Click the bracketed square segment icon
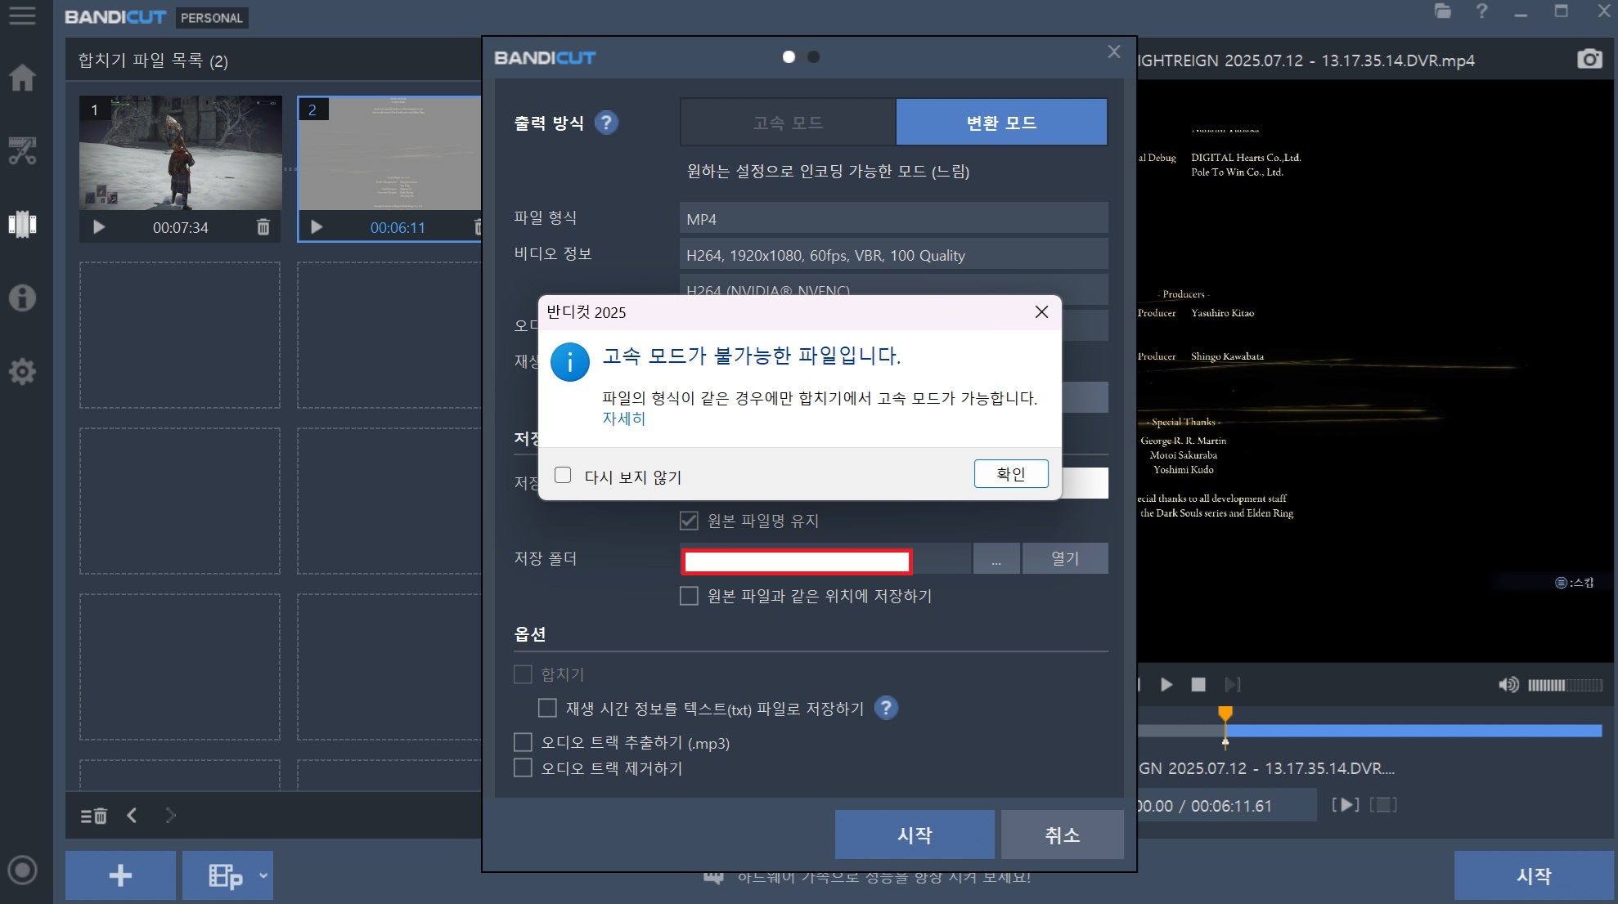 (1383, 805)
